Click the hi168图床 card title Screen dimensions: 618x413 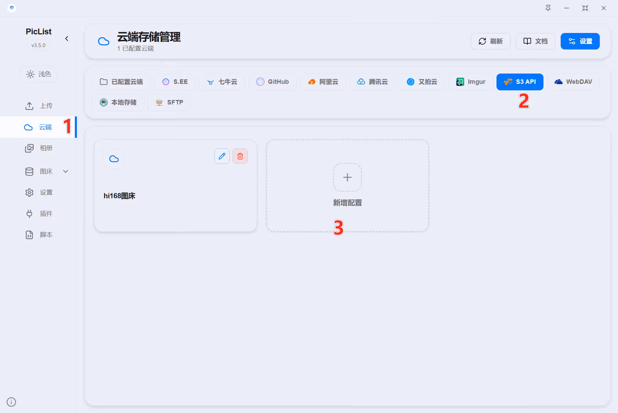119,196
